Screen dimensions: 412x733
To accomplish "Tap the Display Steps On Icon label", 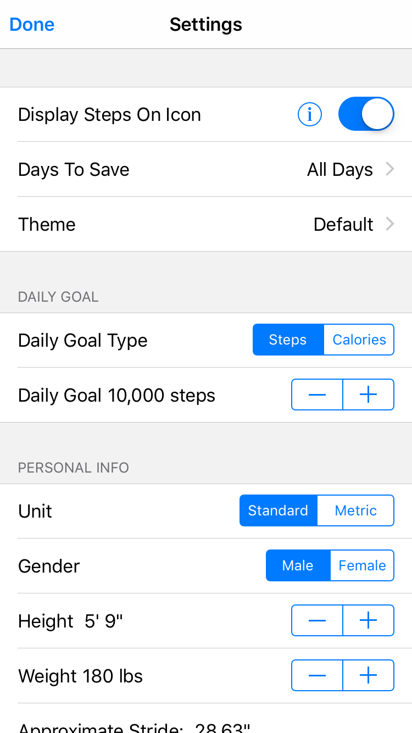I will pos(109,114).
